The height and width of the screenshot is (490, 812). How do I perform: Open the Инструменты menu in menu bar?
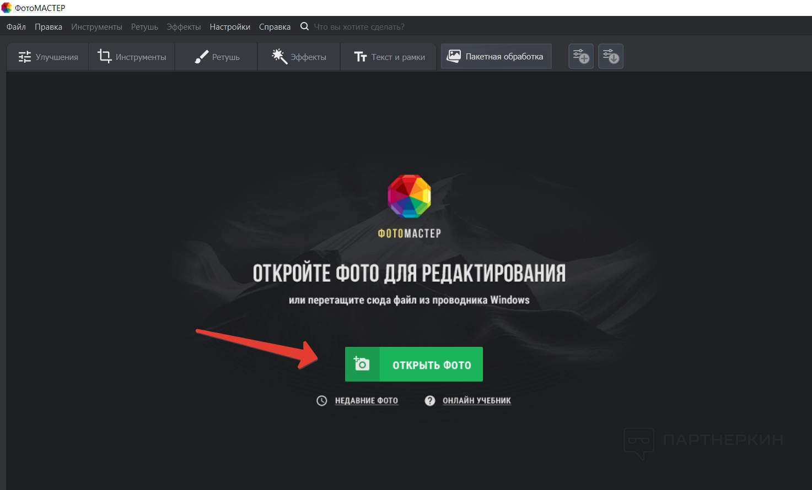(96, 27)
